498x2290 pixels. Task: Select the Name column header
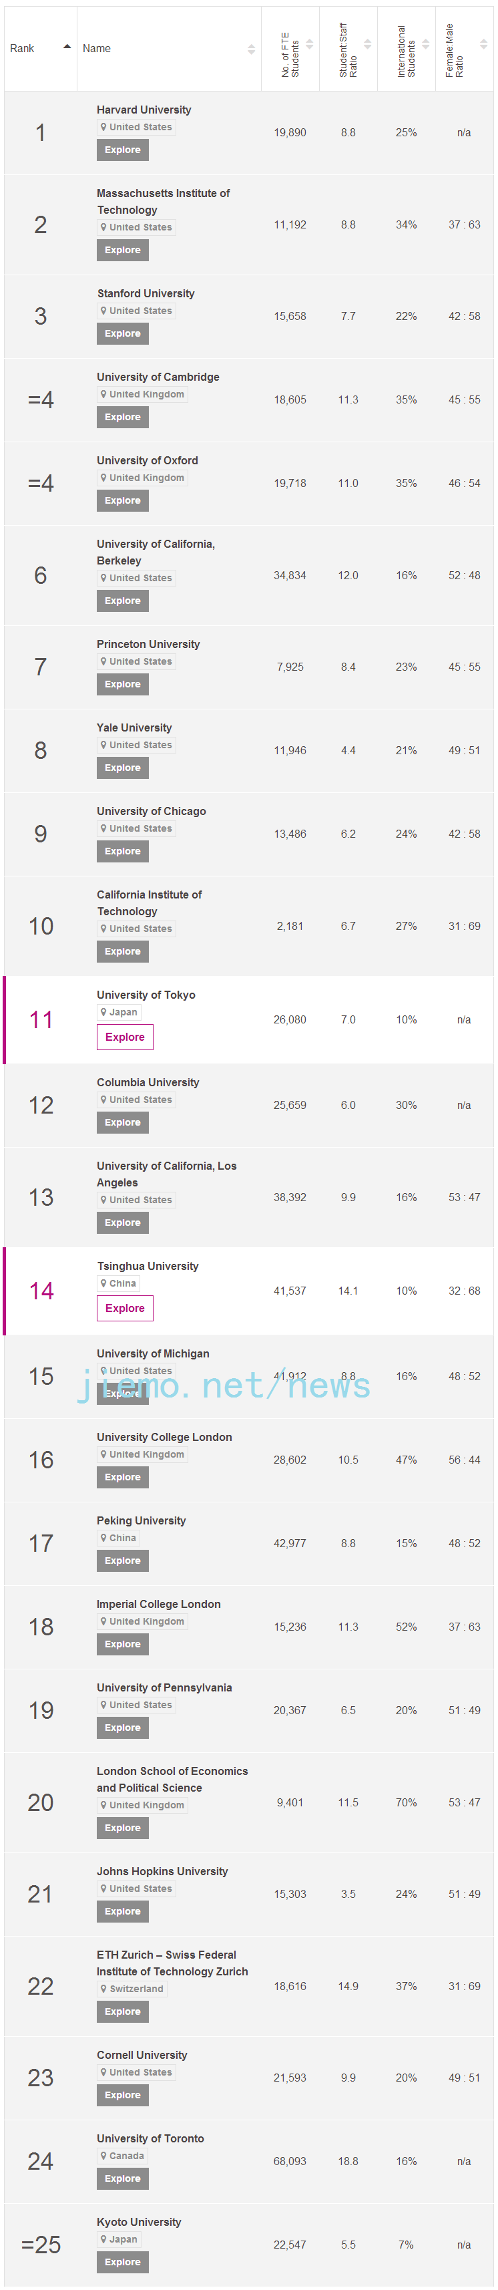click(97, 49)
